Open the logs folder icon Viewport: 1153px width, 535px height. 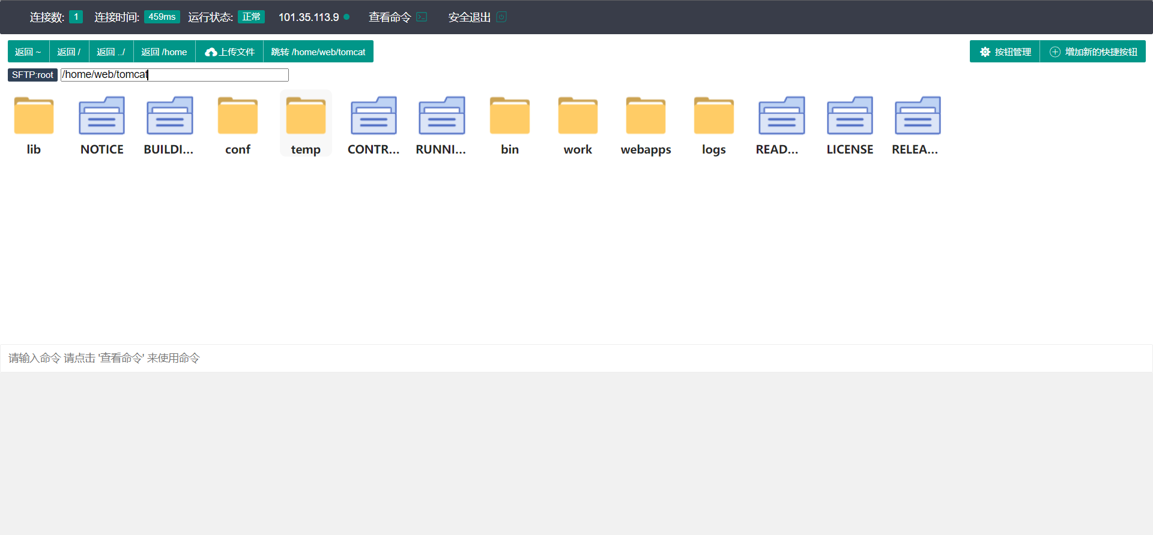pyautogui.click(x=714, y=115)
